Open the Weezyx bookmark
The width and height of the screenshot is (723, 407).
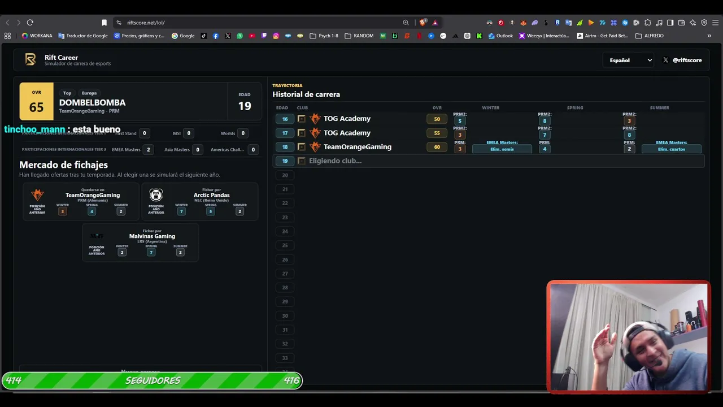click(544, 36)
